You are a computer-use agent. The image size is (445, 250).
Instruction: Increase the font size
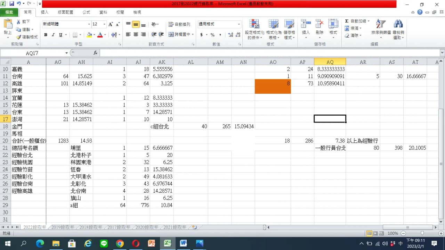pyautogui.click(x=111, y=24)
